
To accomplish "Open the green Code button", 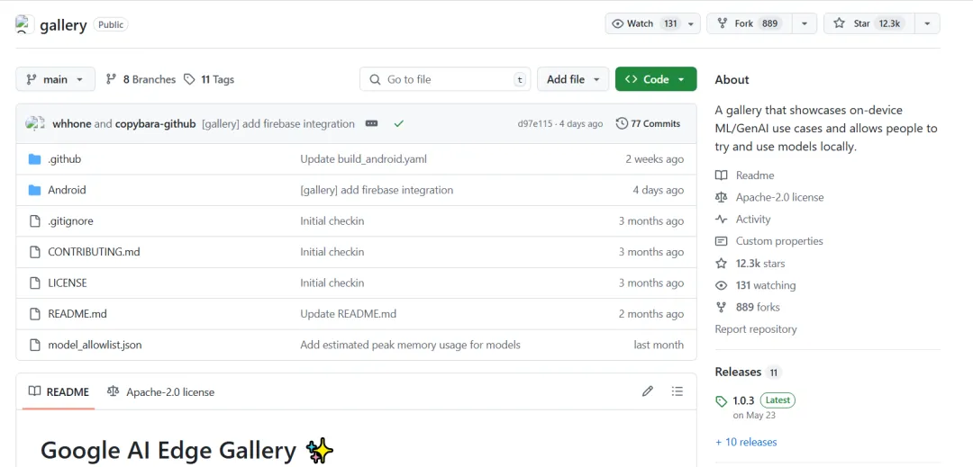I will point(656,79).
